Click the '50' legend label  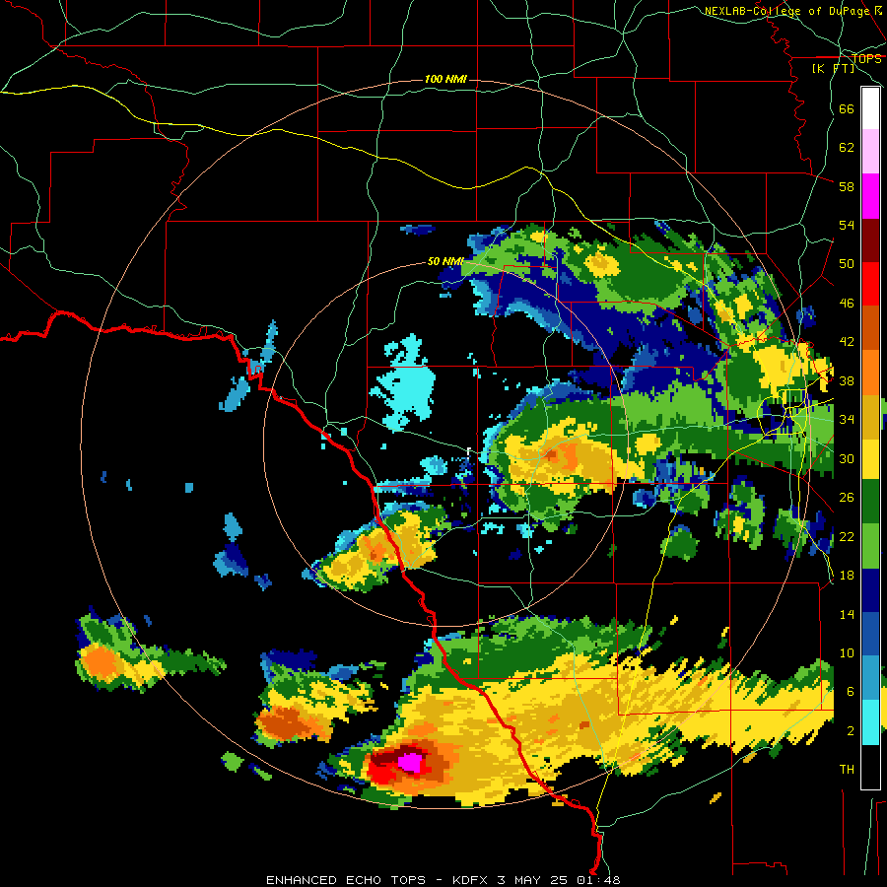847,264
